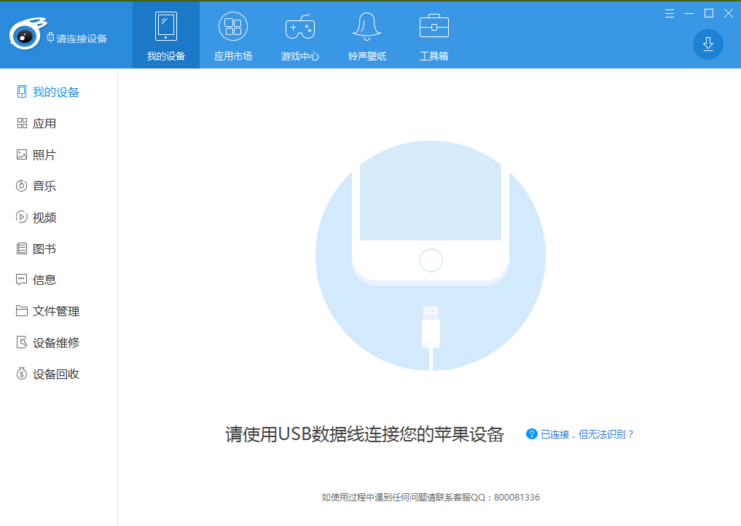Open 照片 photos in the sidebar
741x526 pixels.
(x=36, y=154)
